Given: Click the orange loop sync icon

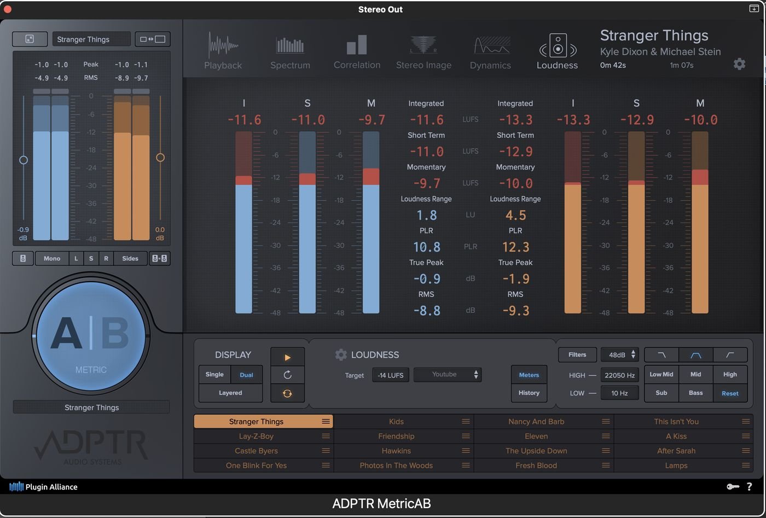Looking at the screenshot, I should (x=287, y=393).
